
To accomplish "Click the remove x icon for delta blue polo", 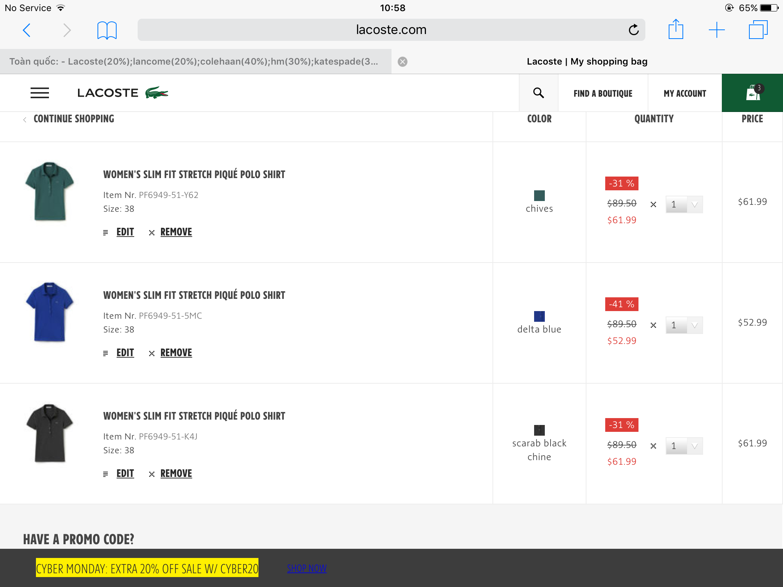I will tap(152, 353).
